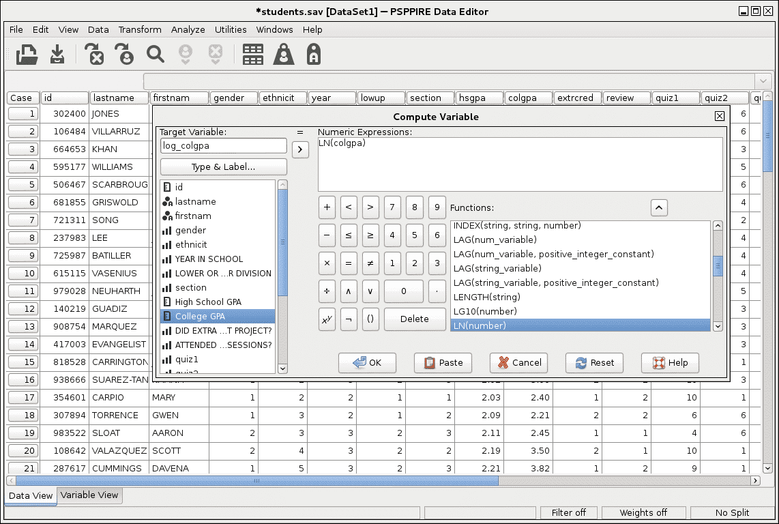Collapse the Functions list with the chevron
779x524 pixels.
click(x=659, y=207)
